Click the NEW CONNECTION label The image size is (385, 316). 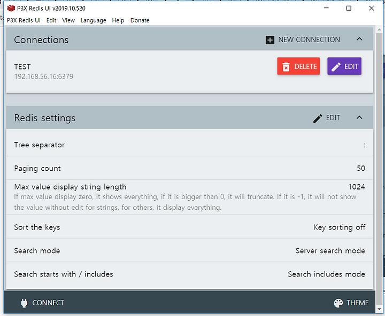click(309, 39)
